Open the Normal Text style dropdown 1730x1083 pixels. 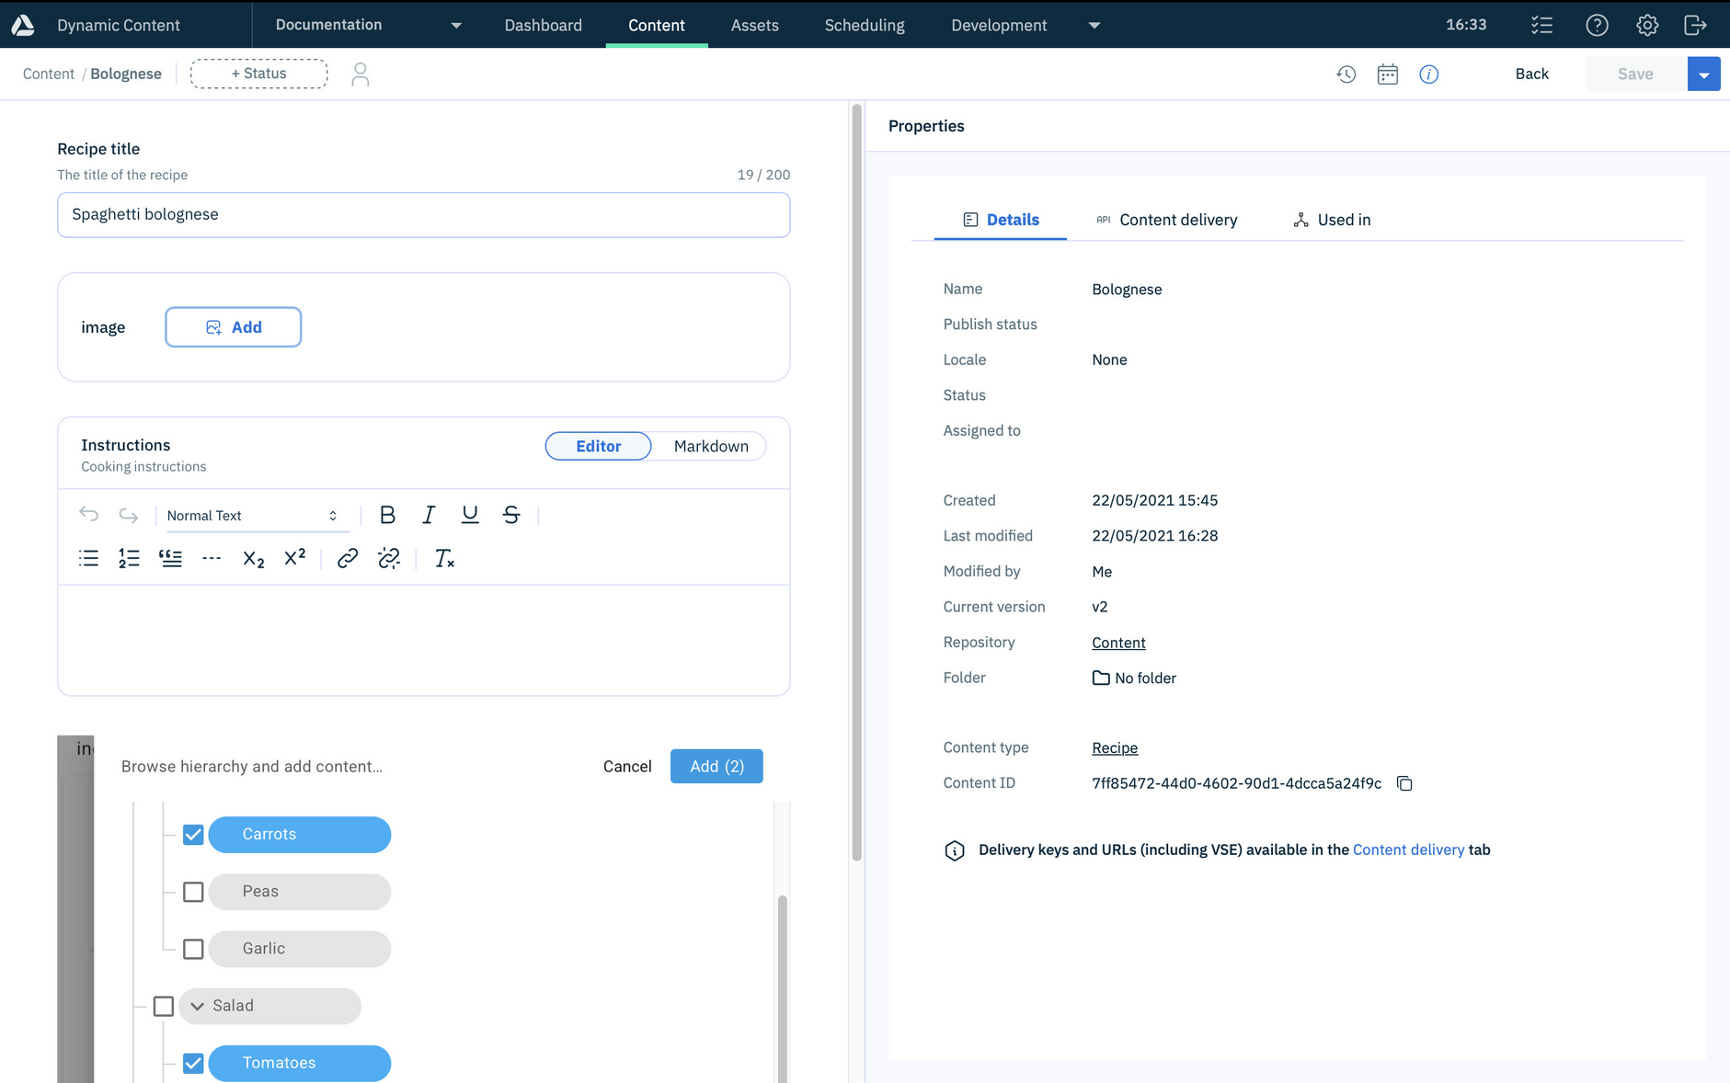pos(253,515)
